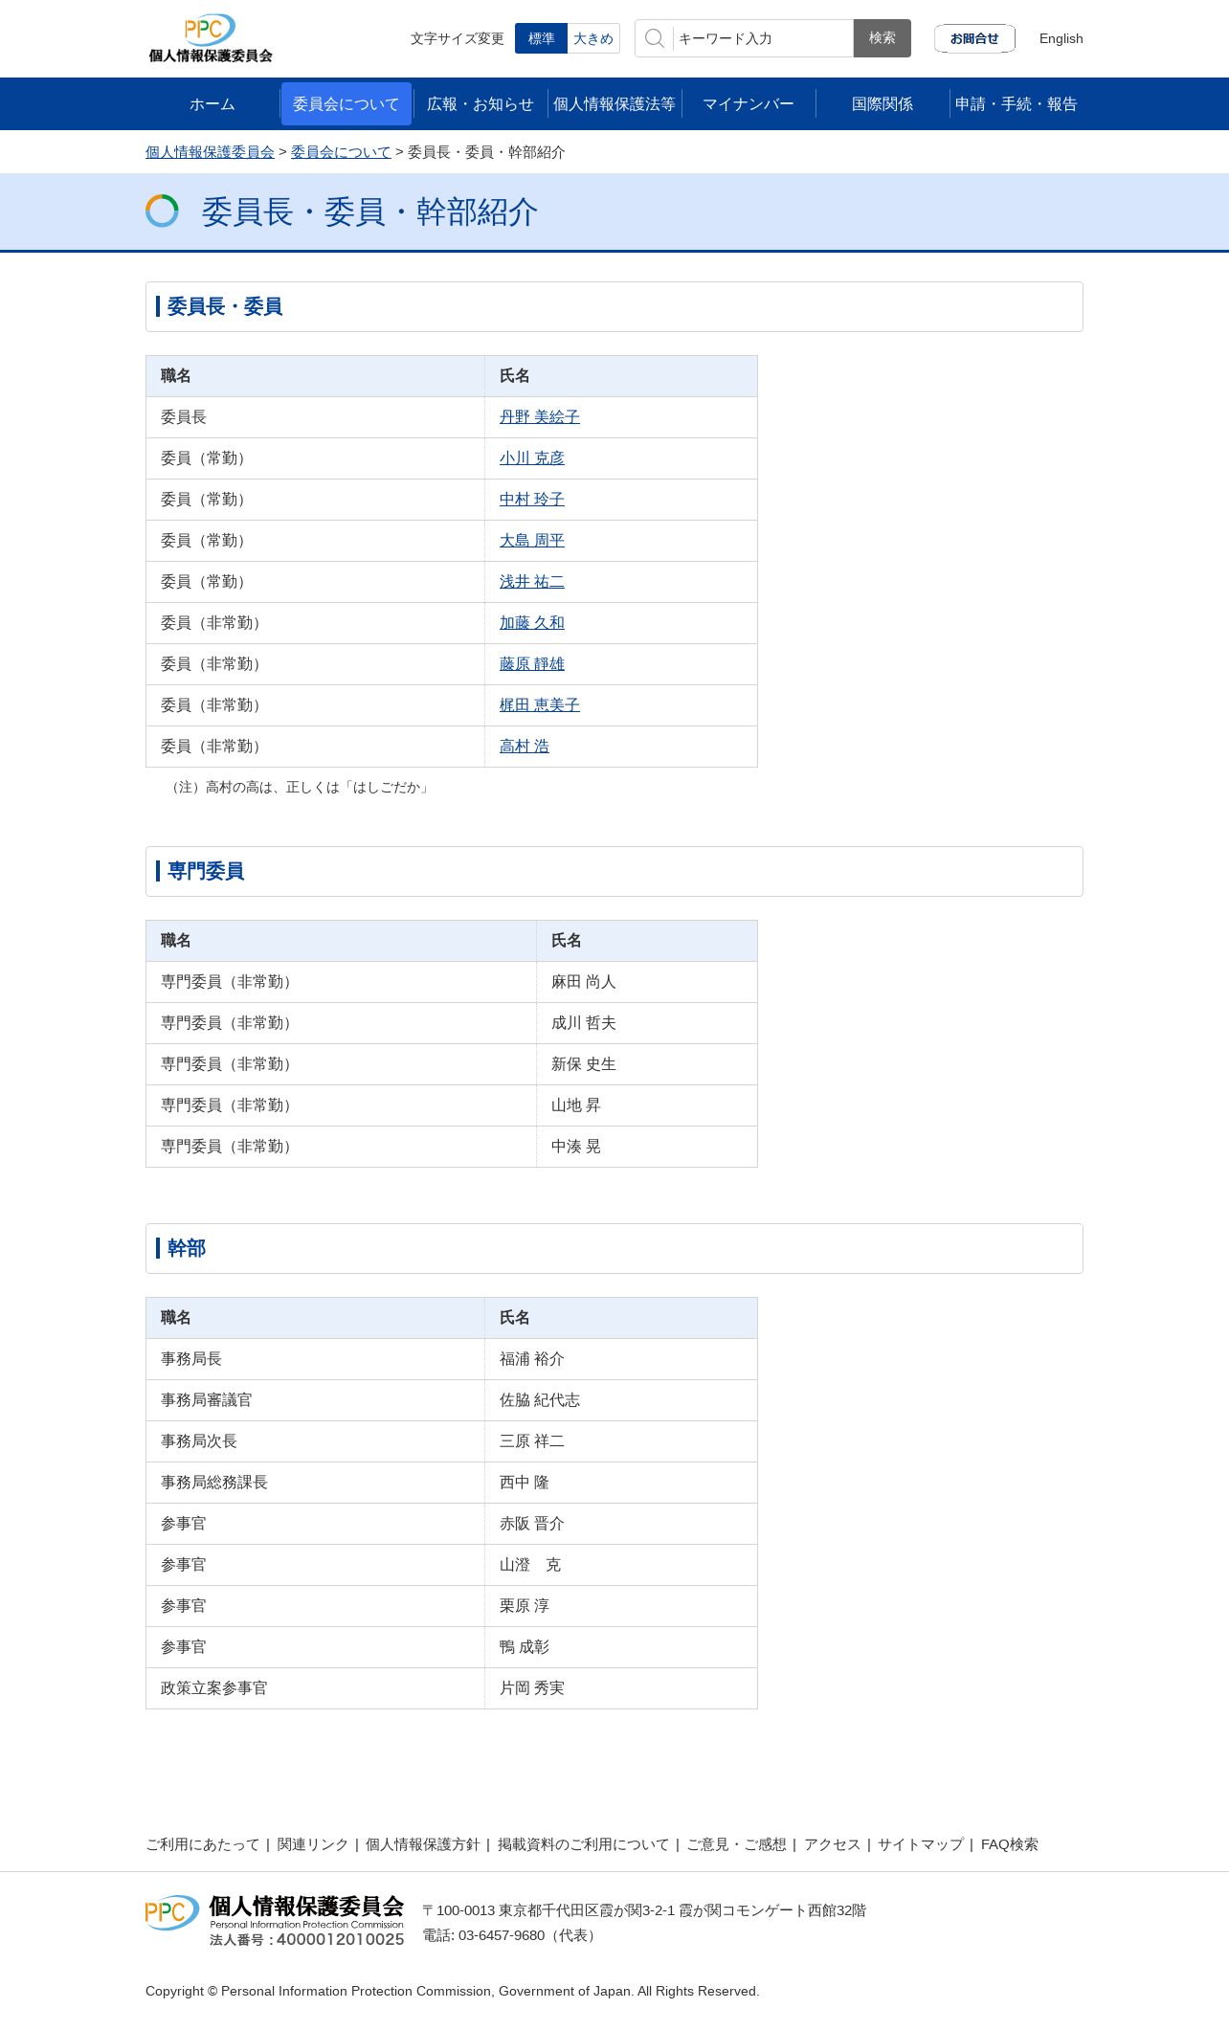This screenshot has height=2031, width=1229.
Task: Open the ご意見・ご感想 footer link
Action: click(x=737, y=1844)
